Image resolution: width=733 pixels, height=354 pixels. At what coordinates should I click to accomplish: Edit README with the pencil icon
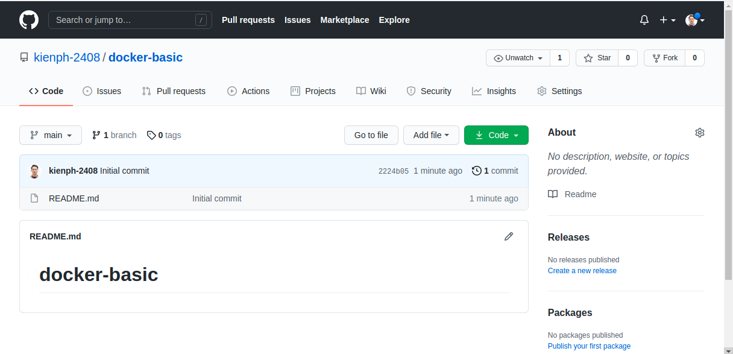tap(509, 236)
